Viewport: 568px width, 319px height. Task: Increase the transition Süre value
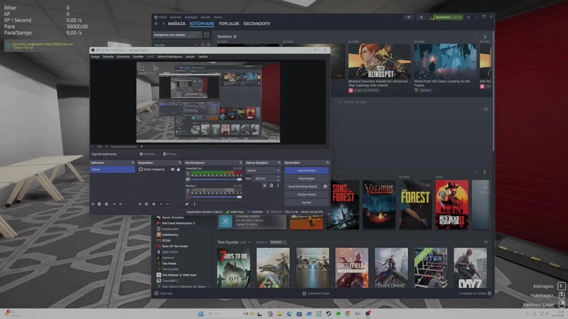tap(278, 177)
